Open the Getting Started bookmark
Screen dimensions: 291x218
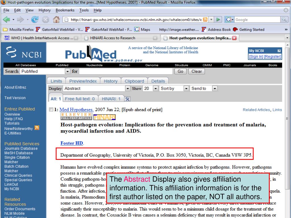248,30
